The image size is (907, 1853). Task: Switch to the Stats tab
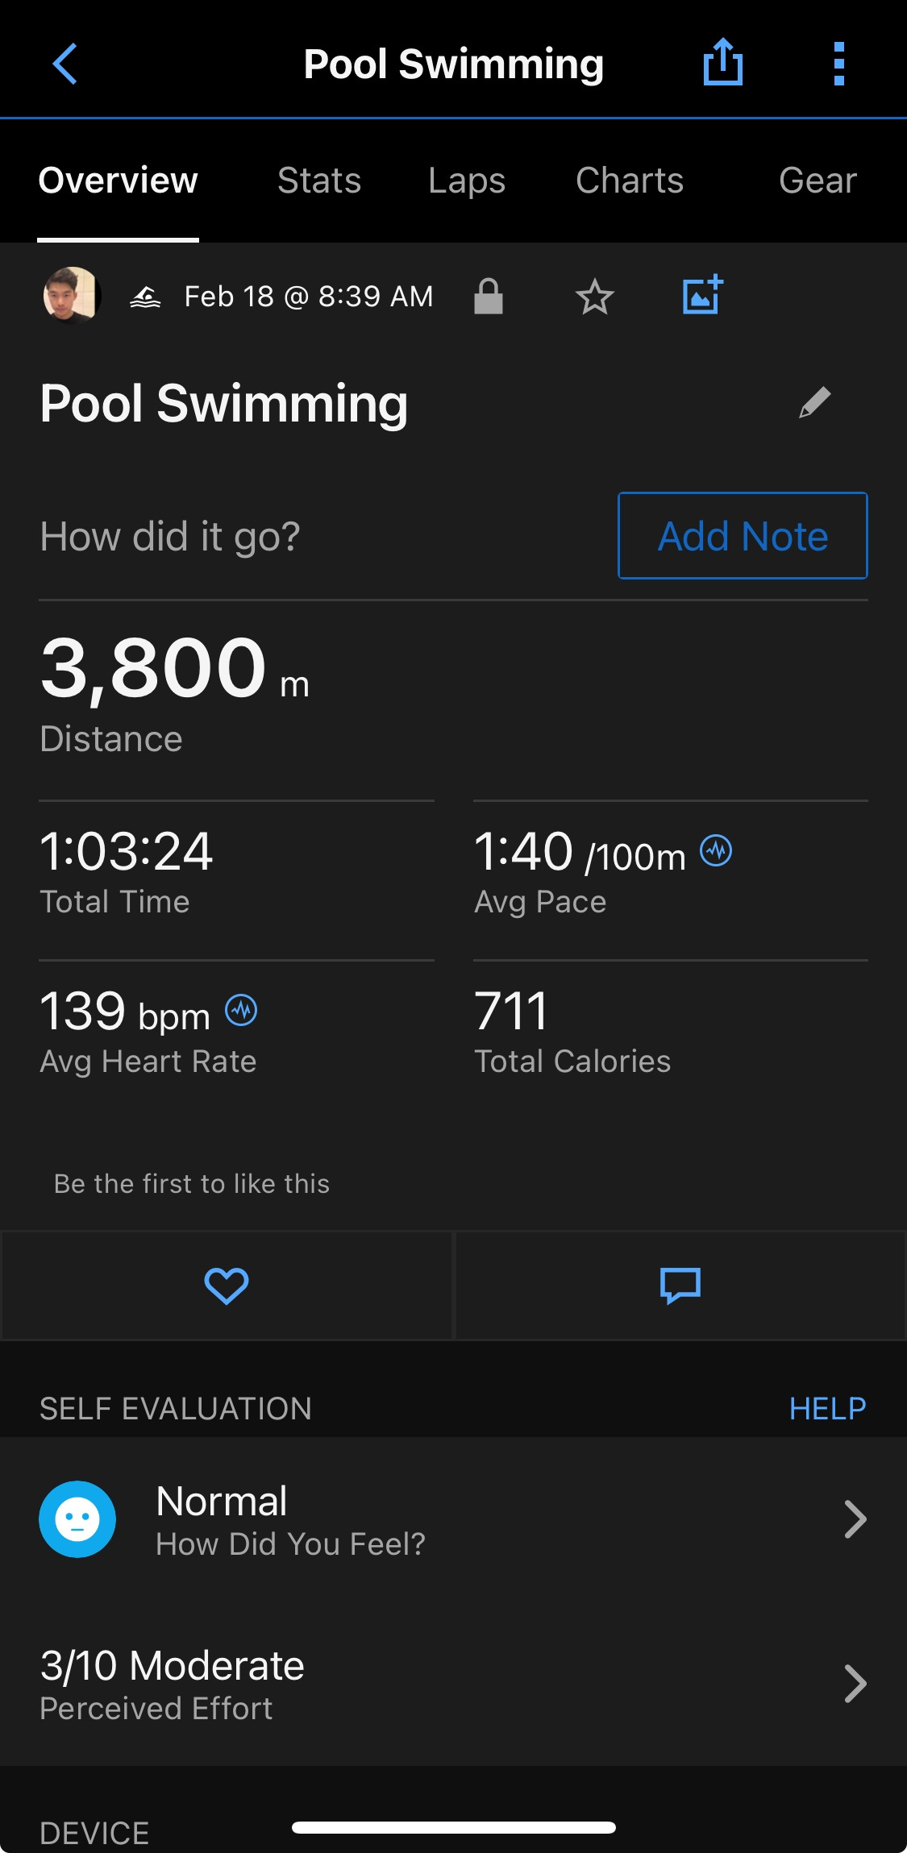coord(319,181)
